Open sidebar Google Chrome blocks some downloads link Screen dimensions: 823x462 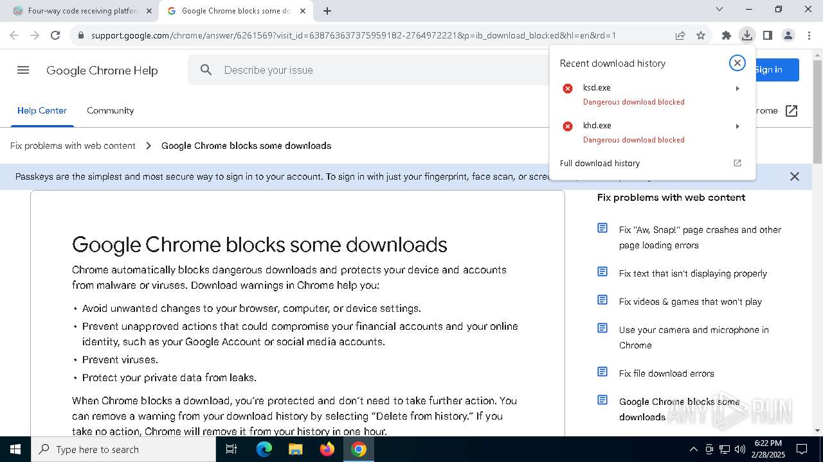tap(680, 409)
